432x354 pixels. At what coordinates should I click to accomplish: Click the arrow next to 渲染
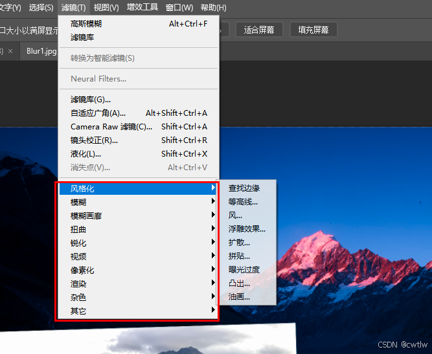pyautogui.click(x=213, y=282)
